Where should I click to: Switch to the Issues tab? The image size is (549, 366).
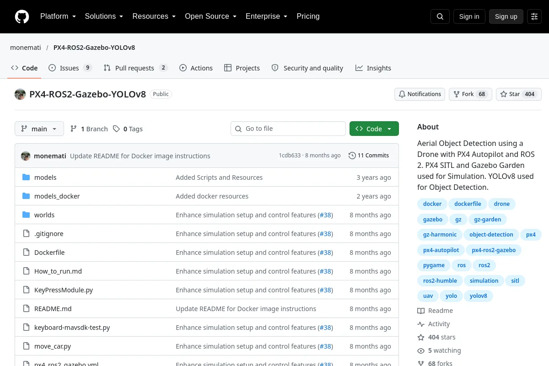pos(70,68)
